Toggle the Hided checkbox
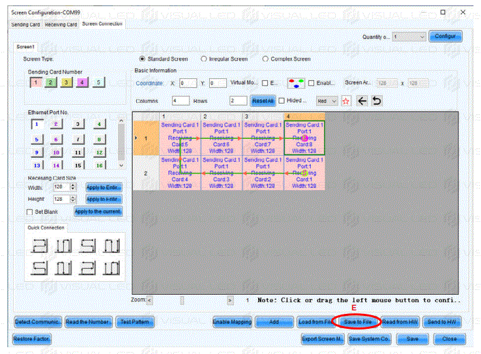This screenshot has width=481, height=354. click(x=281, y=101)
